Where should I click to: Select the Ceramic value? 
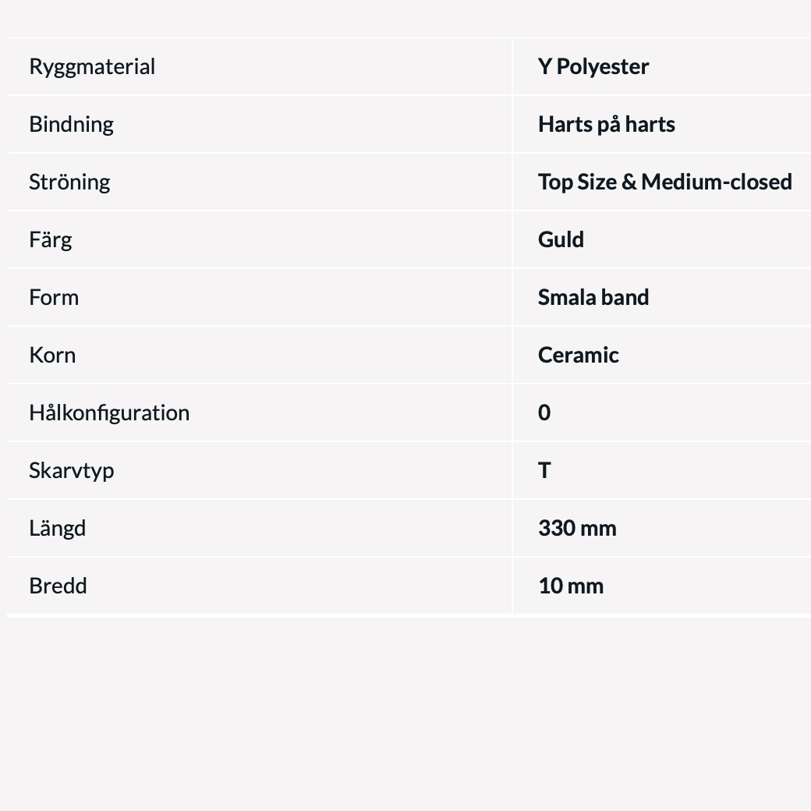579,356
